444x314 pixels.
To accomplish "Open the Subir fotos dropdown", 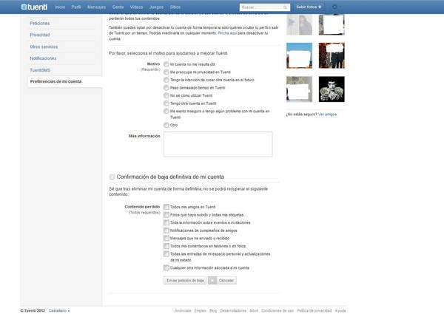I will pos(310,6).
